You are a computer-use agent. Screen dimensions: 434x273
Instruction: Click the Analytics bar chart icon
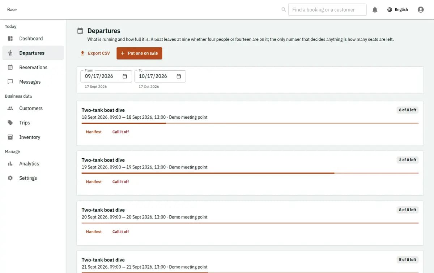pos(10,164)
